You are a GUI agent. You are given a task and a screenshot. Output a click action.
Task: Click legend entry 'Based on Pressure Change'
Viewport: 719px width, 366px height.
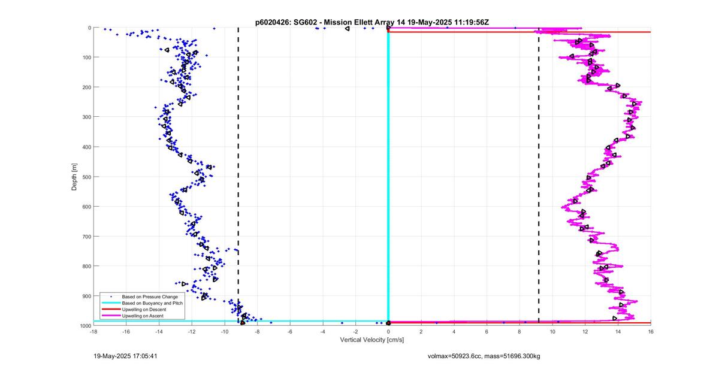pyautogui.click(x=150, y=297)
